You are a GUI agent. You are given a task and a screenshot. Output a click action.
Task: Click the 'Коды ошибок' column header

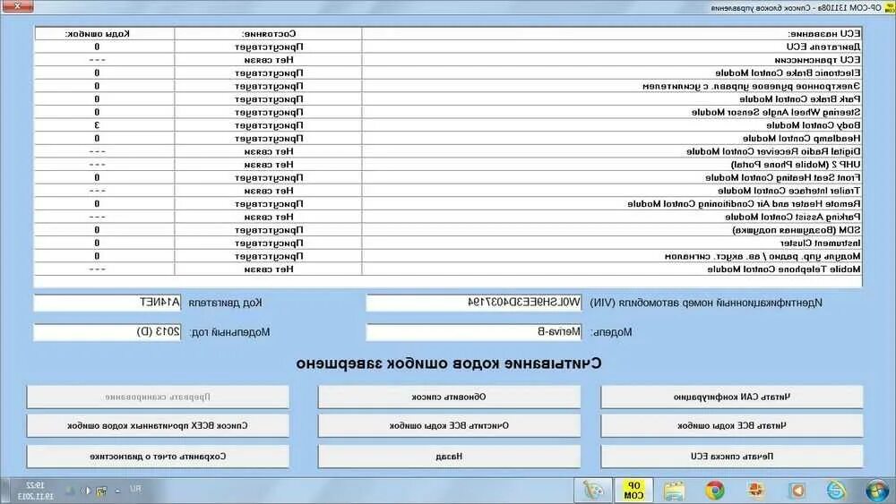105,34
